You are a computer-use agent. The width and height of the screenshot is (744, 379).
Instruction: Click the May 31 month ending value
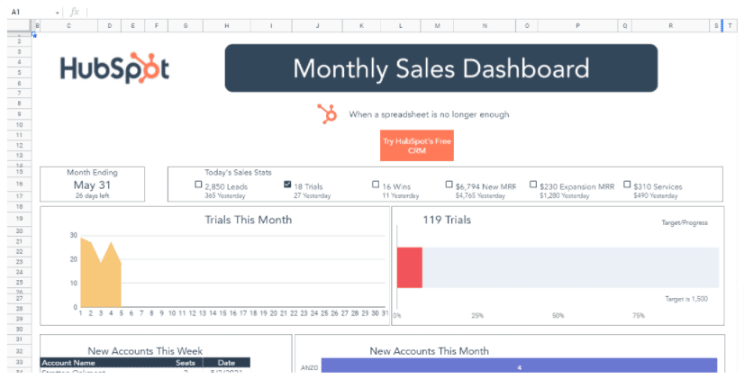[x=92, y=185]
